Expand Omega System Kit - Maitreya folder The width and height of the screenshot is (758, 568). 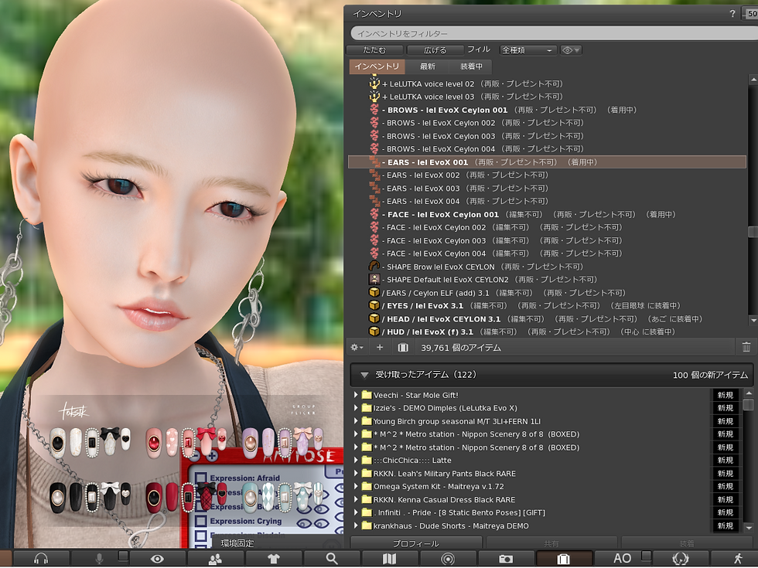[356, 486]
